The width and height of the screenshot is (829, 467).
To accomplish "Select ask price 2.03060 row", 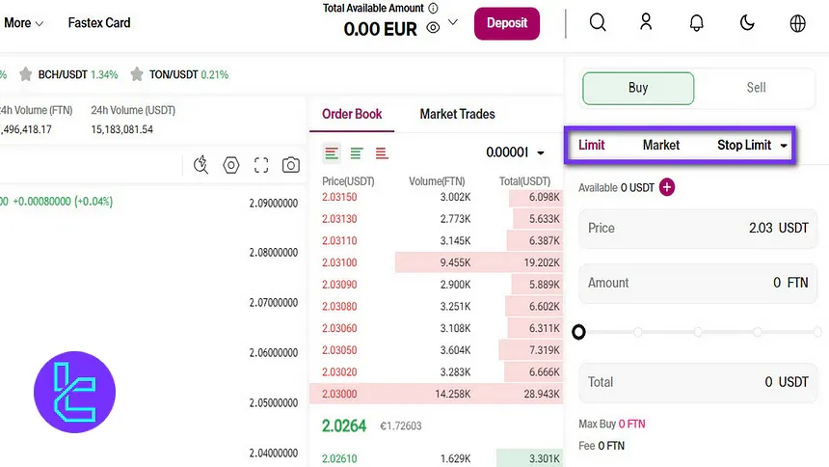I will pyautogui.click(x=436, y=328).
